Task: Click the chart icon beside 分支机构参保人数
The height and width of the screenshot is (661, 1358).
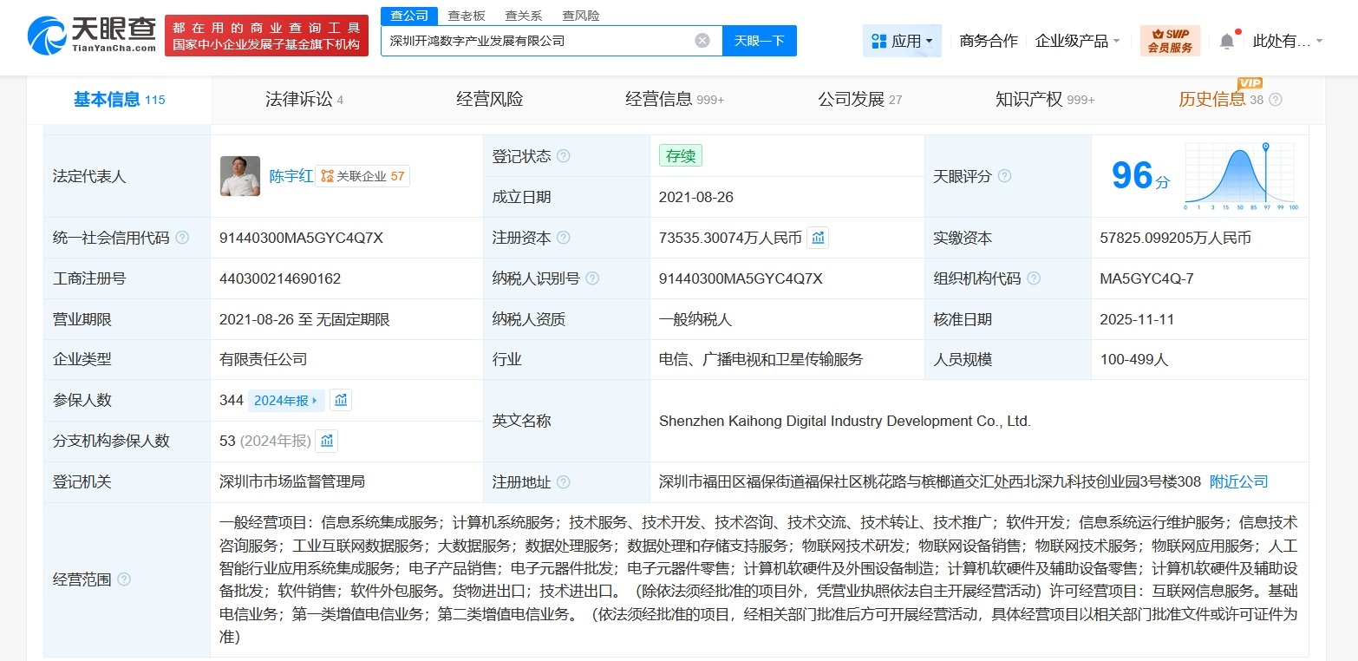Action: pos(326,441)
